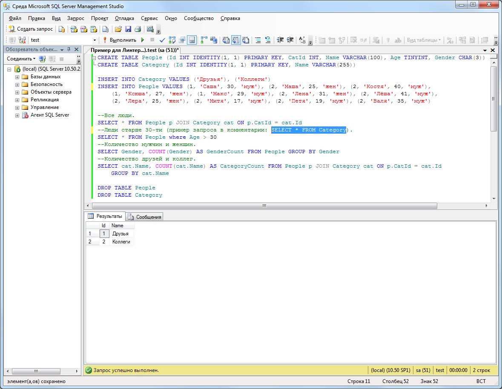502x389 pixels.
Task: Click the decrease indent icon
Action: coord(280,40)
